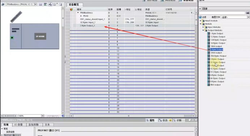
Task: Collapse the 常规 tree node in properties
Action: tap(2, 129)
